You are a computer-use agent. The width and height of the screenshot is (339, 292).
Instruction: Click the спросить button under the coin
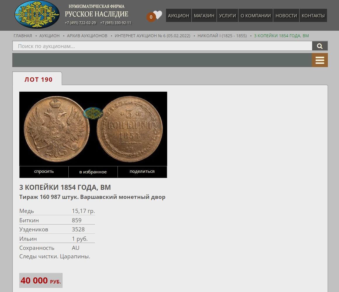click(x=44, y=172)
